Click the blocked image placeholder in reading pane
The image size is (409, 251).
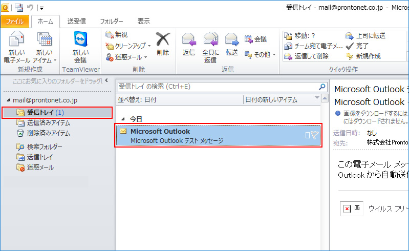pyautogui.click(x=352, y=208)
